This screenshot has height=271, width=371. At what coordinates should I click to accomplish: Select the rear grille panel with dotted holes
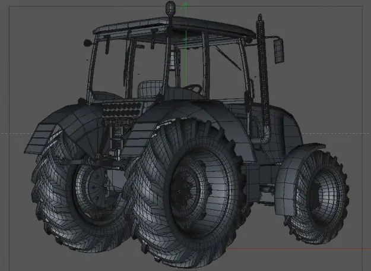pos(122,109)
